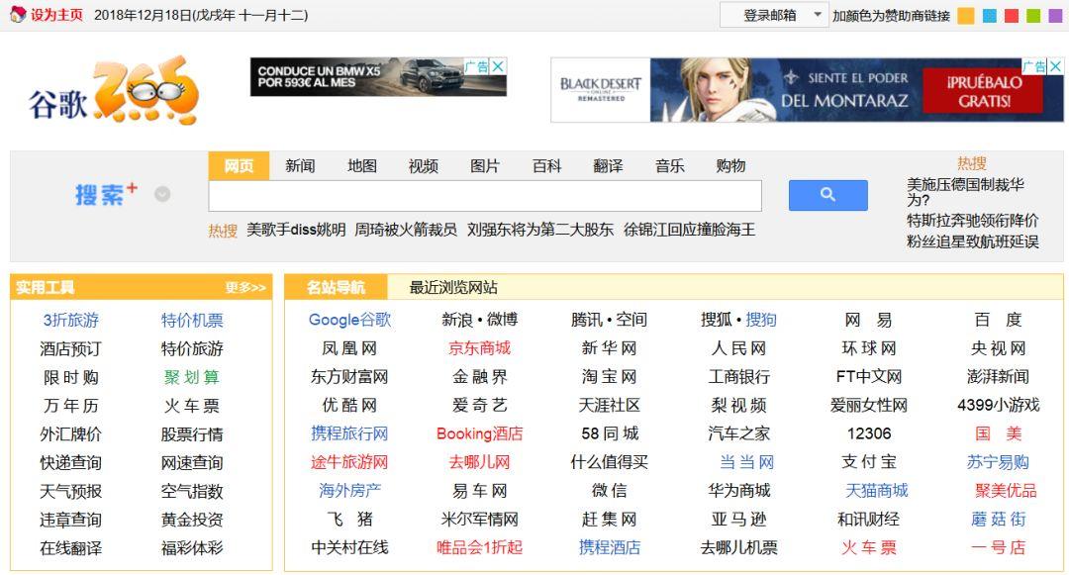Open the 特价机票 tool link
Image resolution: width=1069 pixels, height=575 pixels.
pos(192,320)
